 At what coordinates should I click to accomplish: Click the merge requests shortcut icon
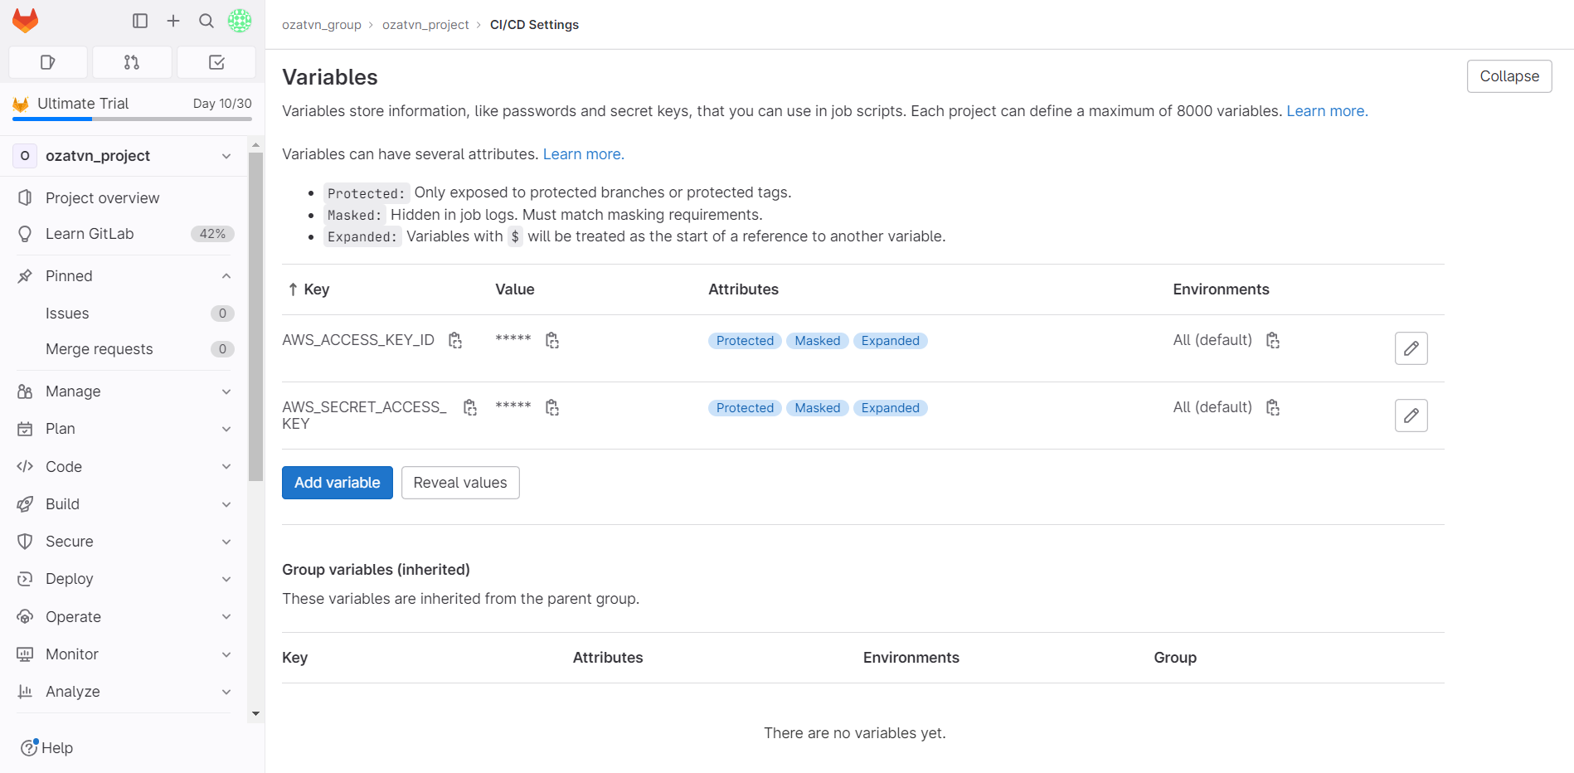(132, 61)
